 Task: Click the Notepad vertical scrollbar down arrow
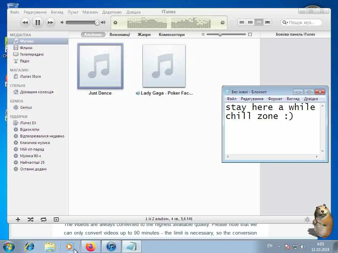(322, 151)
